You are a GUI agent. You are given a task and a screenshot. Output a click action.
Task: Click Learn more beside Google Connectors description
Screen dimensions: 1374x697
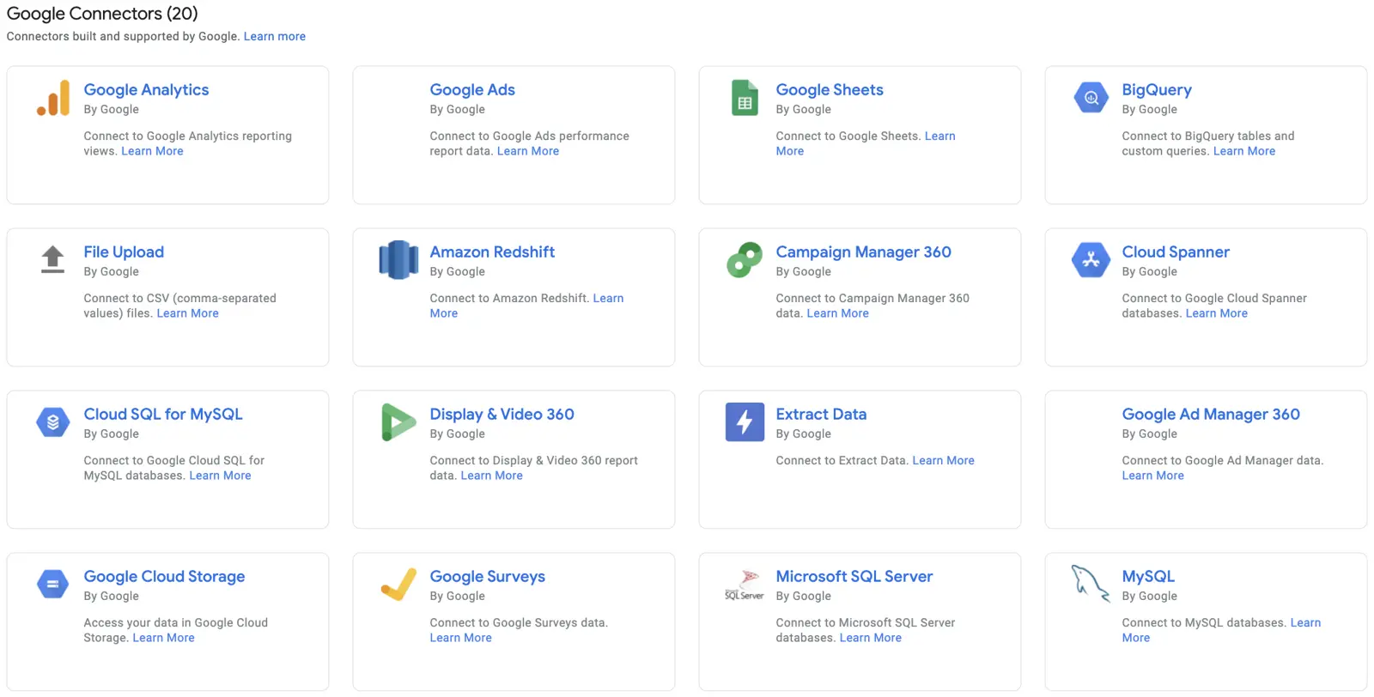tap(275, 36)
